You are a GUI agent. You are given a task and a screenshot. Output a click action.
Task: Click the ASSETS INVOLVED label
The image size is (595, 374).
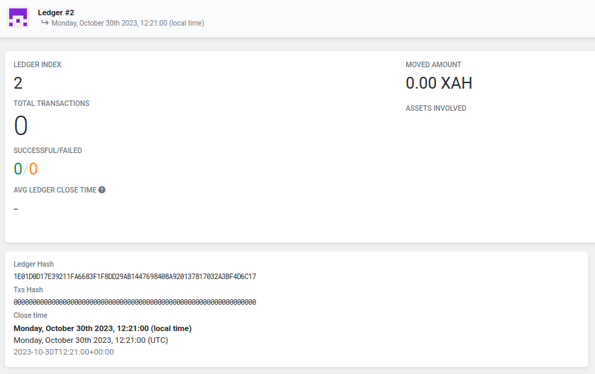point(435,108)
